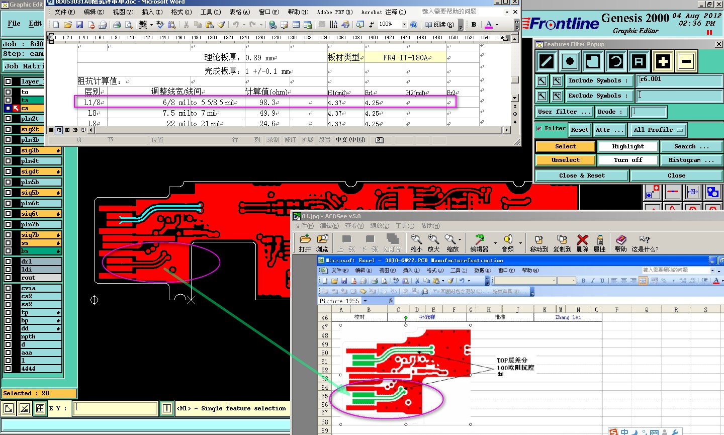Click the Word toolbar Bold B icon
This screenshot has height=435, width=724.
coord(474,24)
